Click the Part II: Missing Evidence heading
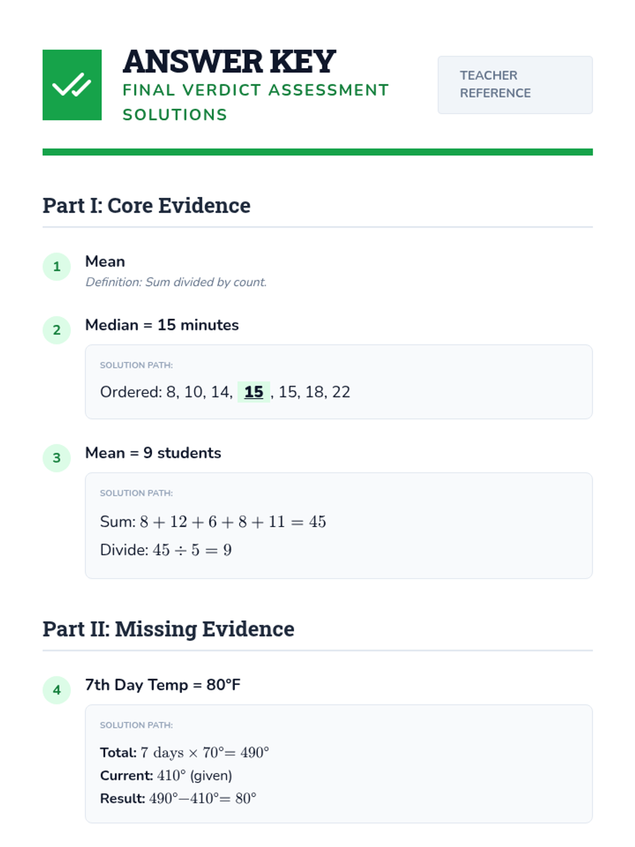This screenshot has height=847, width=635. (168, 629)
